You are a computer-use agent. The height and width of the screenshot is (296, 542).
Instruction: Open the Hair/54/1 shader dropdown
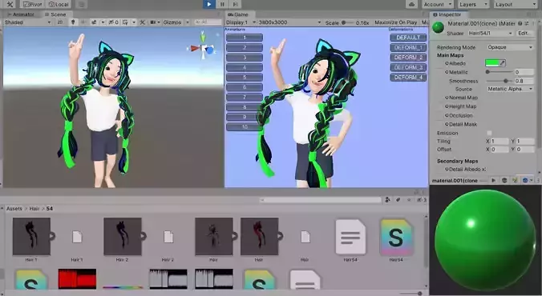click(490, 33)
